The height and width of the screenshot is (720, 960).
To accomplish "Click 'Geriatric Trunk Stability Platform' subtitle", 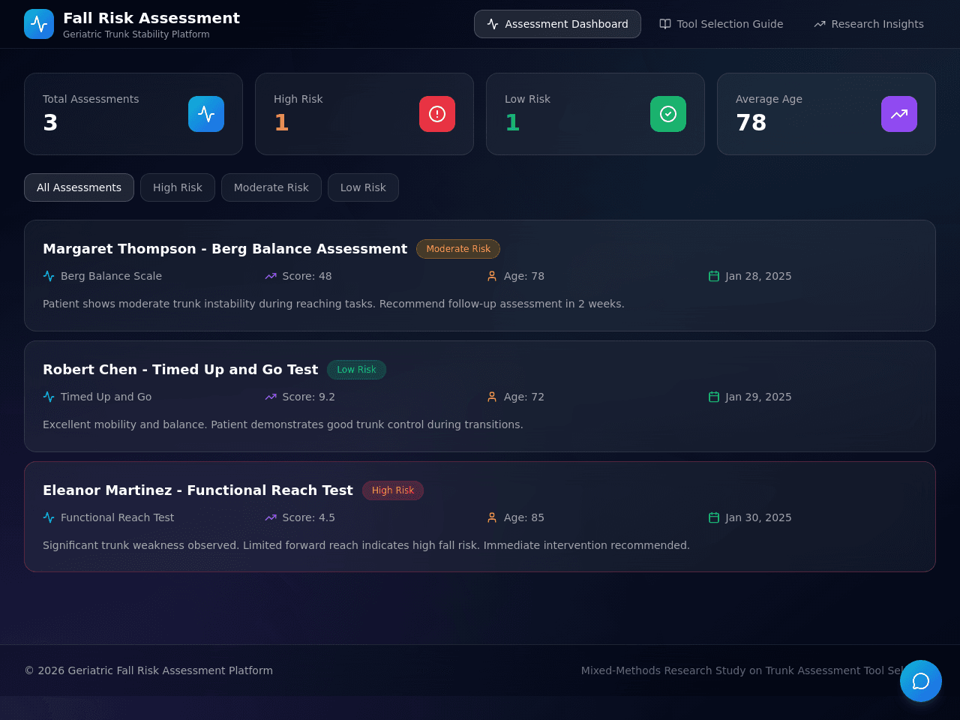I will (136, 34).
